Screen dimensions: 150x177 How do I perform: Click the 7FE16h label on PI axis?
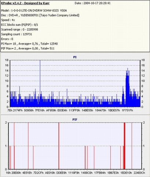pos(40,110)
